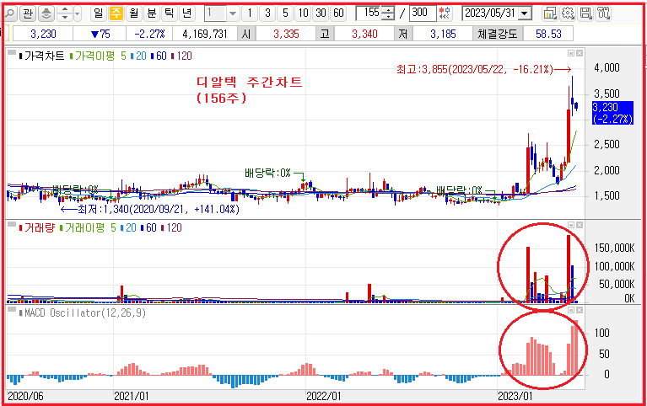Click the magnifier stock search icon
Image resolution: width=647 pixels, height=406 pixels.
tap(10, 13)
